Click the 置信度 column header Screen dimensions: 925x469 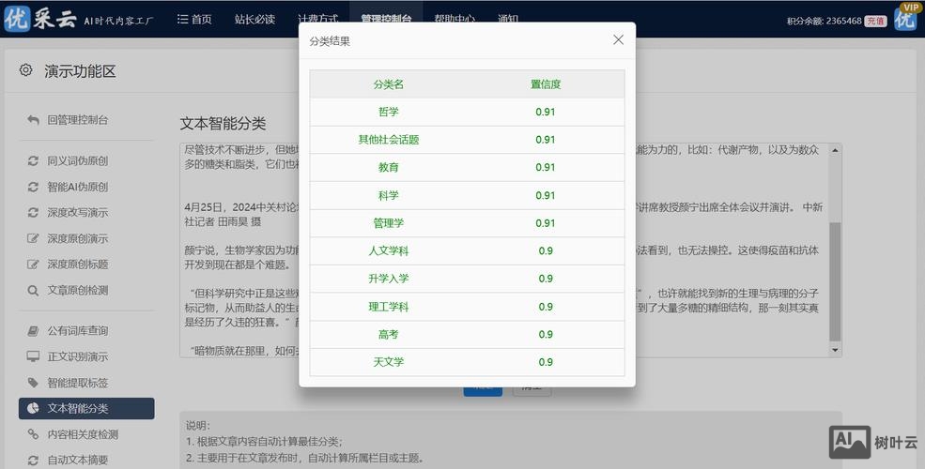546,84
